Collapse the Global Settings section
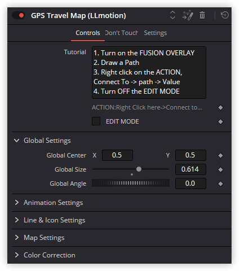Screen dimensions: 240x271 pos(17,141)
